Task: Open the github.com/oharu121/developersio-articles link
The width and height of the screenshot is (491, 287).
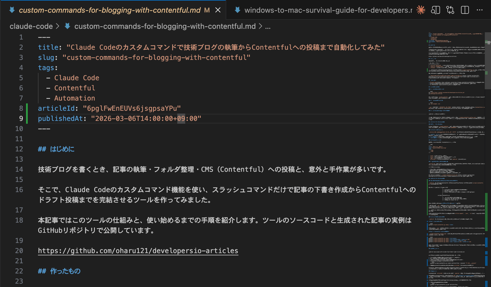Action: [x=138, y=251]
